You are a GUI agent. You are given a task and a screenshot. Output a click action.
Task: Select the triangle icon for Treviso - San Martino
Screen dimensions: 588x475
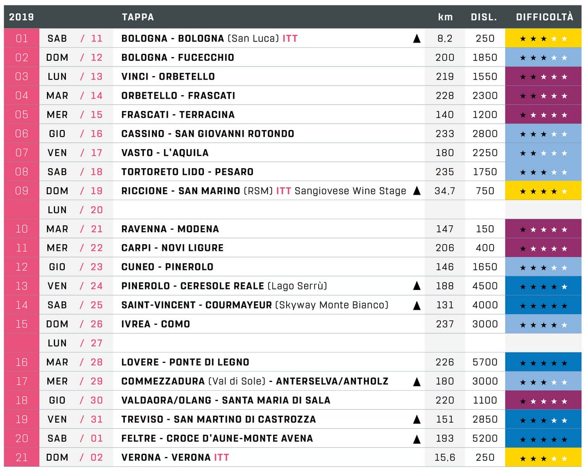point(417,420)
